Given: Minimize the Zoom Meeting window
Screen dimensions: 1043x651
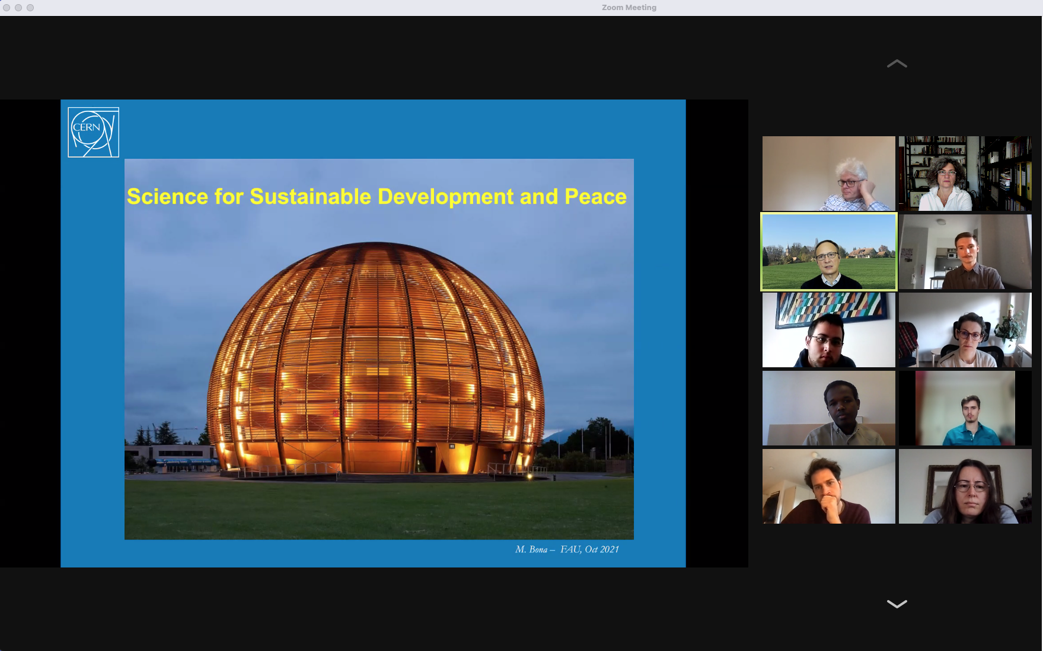Looking at the screenshot, I should point(18,8).
